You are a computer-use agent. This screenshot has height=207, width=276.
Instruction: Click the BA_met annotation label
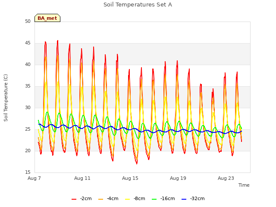click(47, 18)
